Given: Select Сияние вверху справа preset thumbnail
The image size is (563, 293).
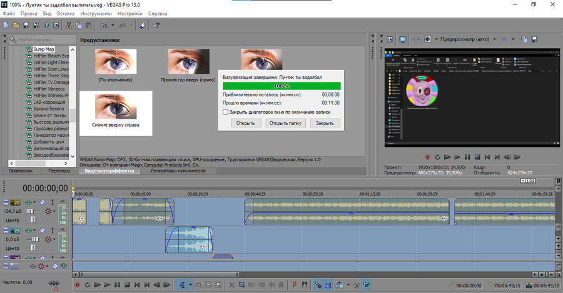Looking at the screenshot, I should 116,113.
